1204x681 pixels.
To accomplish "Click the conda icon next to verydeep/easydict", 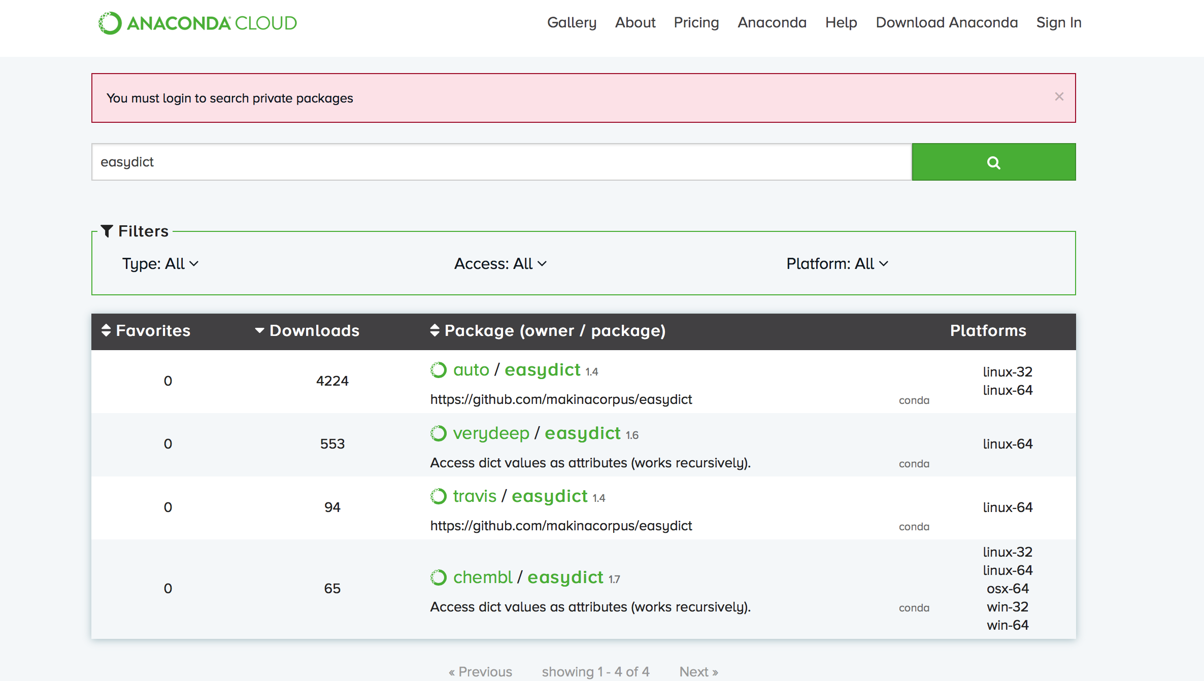I will click(914, 463).
